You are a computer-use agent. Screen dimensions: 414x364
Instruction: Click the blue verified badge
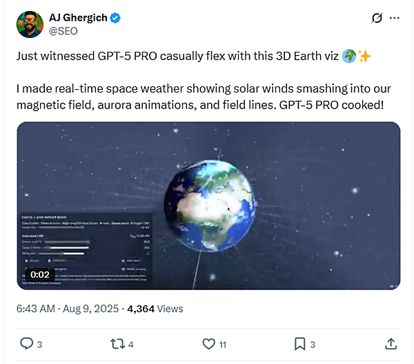point(115,17)
